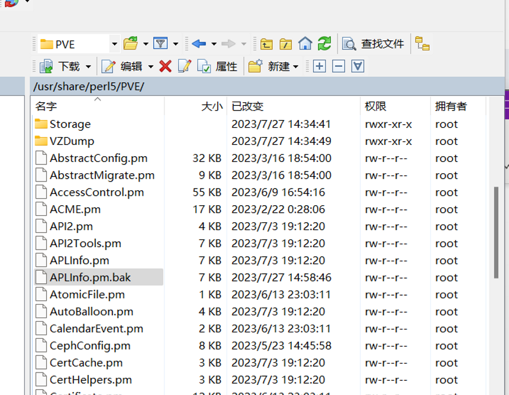Delete selected file with red X
Image resolution: width=509 pixels, height=395 pixels.
tap(166, 66)
